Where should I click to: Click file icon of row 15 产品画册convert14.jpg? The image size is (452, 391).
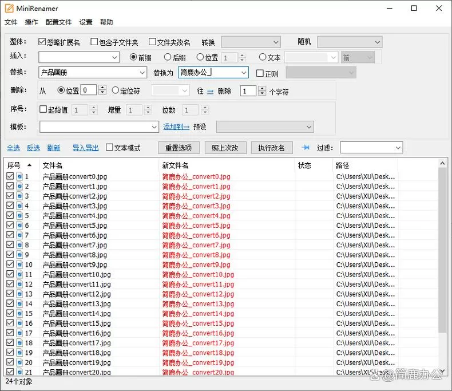[19, 314]
